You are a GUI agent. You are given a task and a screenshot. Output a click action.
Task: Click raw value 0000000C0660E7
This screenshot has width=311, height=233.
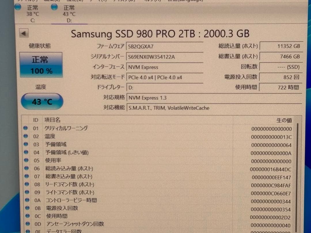[x=270, y=193]
